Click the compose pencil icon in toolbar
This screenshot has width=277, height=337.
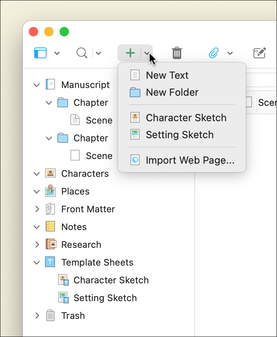(x=260, y=53)
